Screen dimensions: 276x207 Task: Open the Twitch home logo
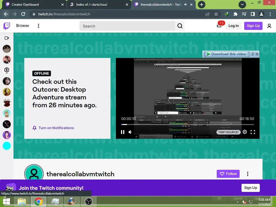click(7, 26)
